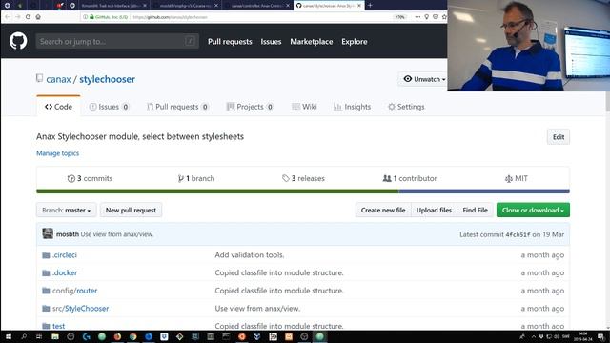Switch to the repository Issues 0 tab
This screenshot has width=610, height=343.
(109, 107)
